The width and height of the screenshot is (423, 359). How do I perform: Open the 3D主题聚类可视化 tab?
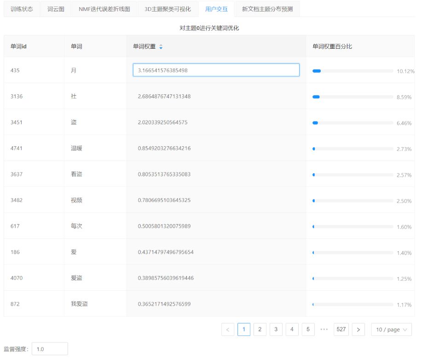[168, 9]
